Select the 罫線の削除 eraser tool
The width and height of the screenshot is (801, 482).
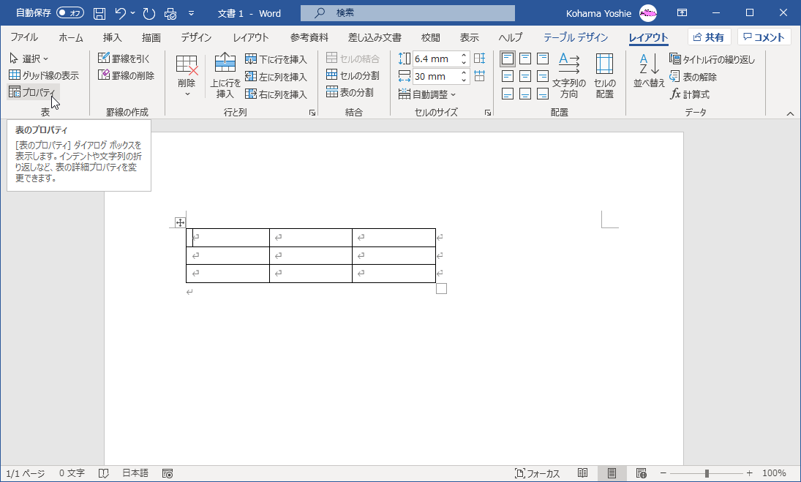pos(126,75)
